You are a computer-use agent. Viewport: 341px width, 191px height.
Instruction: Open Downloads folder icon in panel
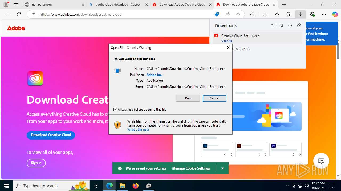click(x=273, y=25)
